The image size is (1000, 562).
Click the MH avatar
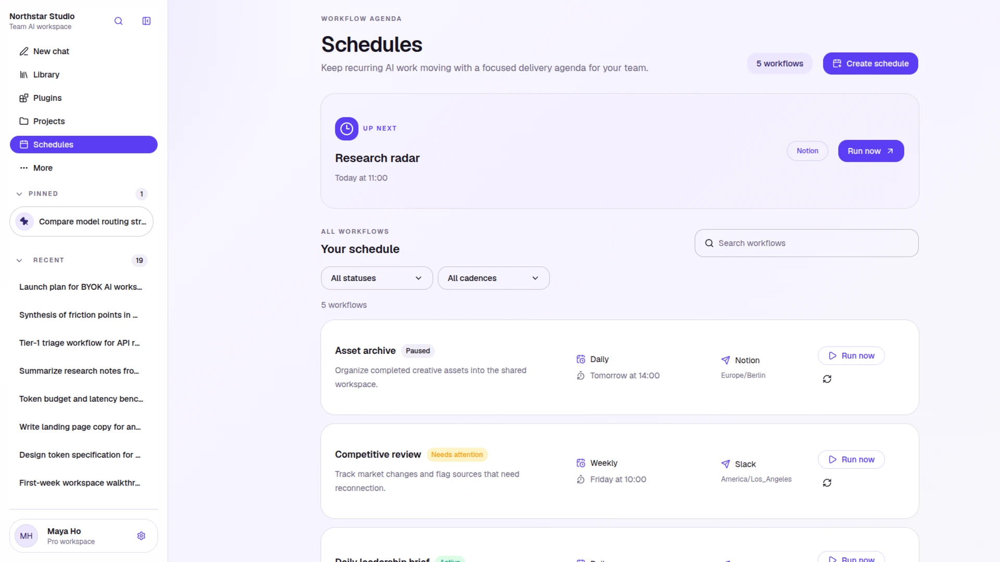[26, 536]
